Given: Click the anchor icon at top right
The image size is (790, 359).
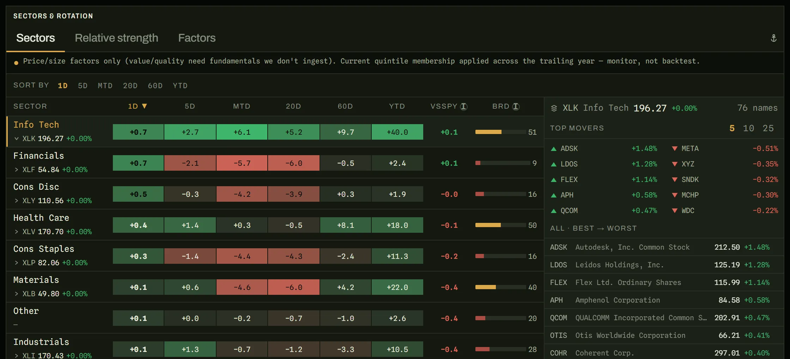Looking at the screenshot, I should pos(773,38).
